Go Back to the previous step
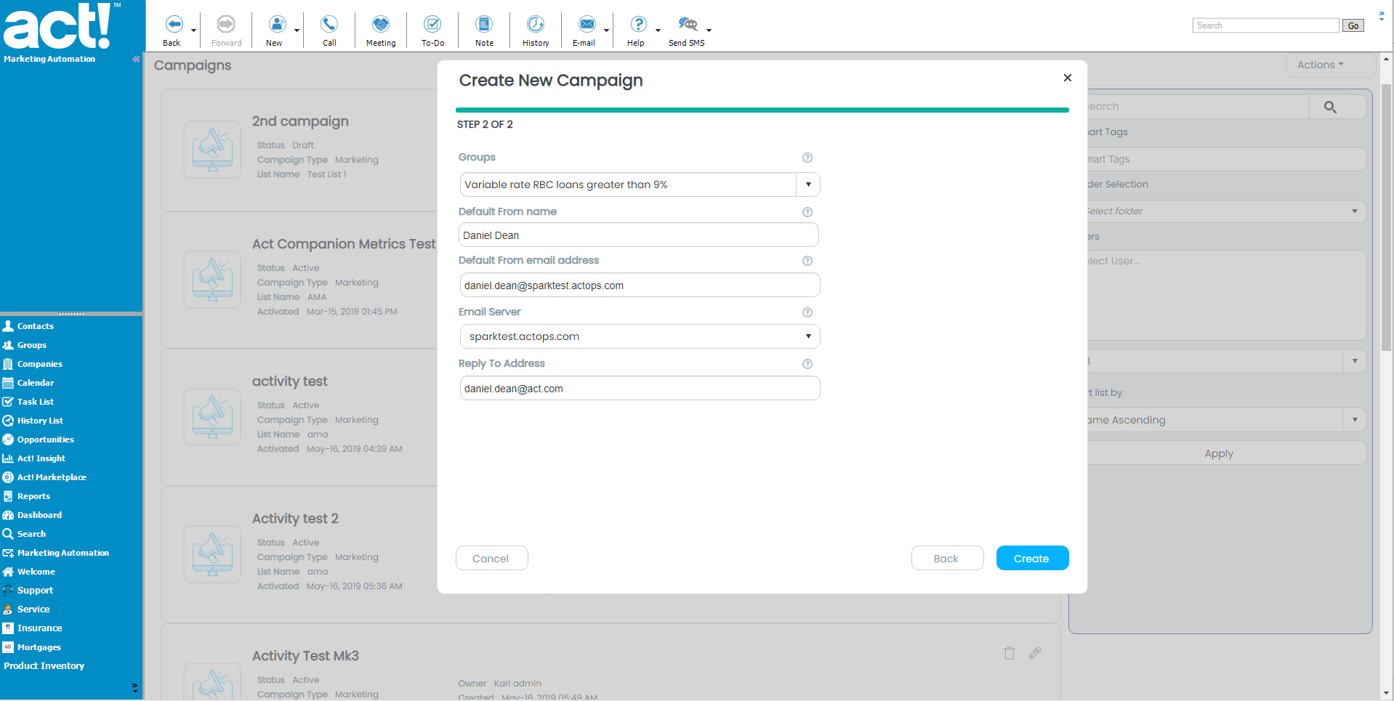The width and height of the screenshot is (1394, 701). click(x=947, y=559)
